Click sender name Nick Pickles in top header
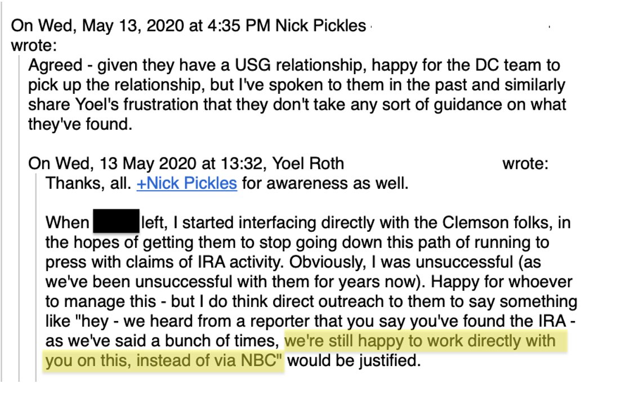Screen dimensions: 625x397 click(320, 26)
